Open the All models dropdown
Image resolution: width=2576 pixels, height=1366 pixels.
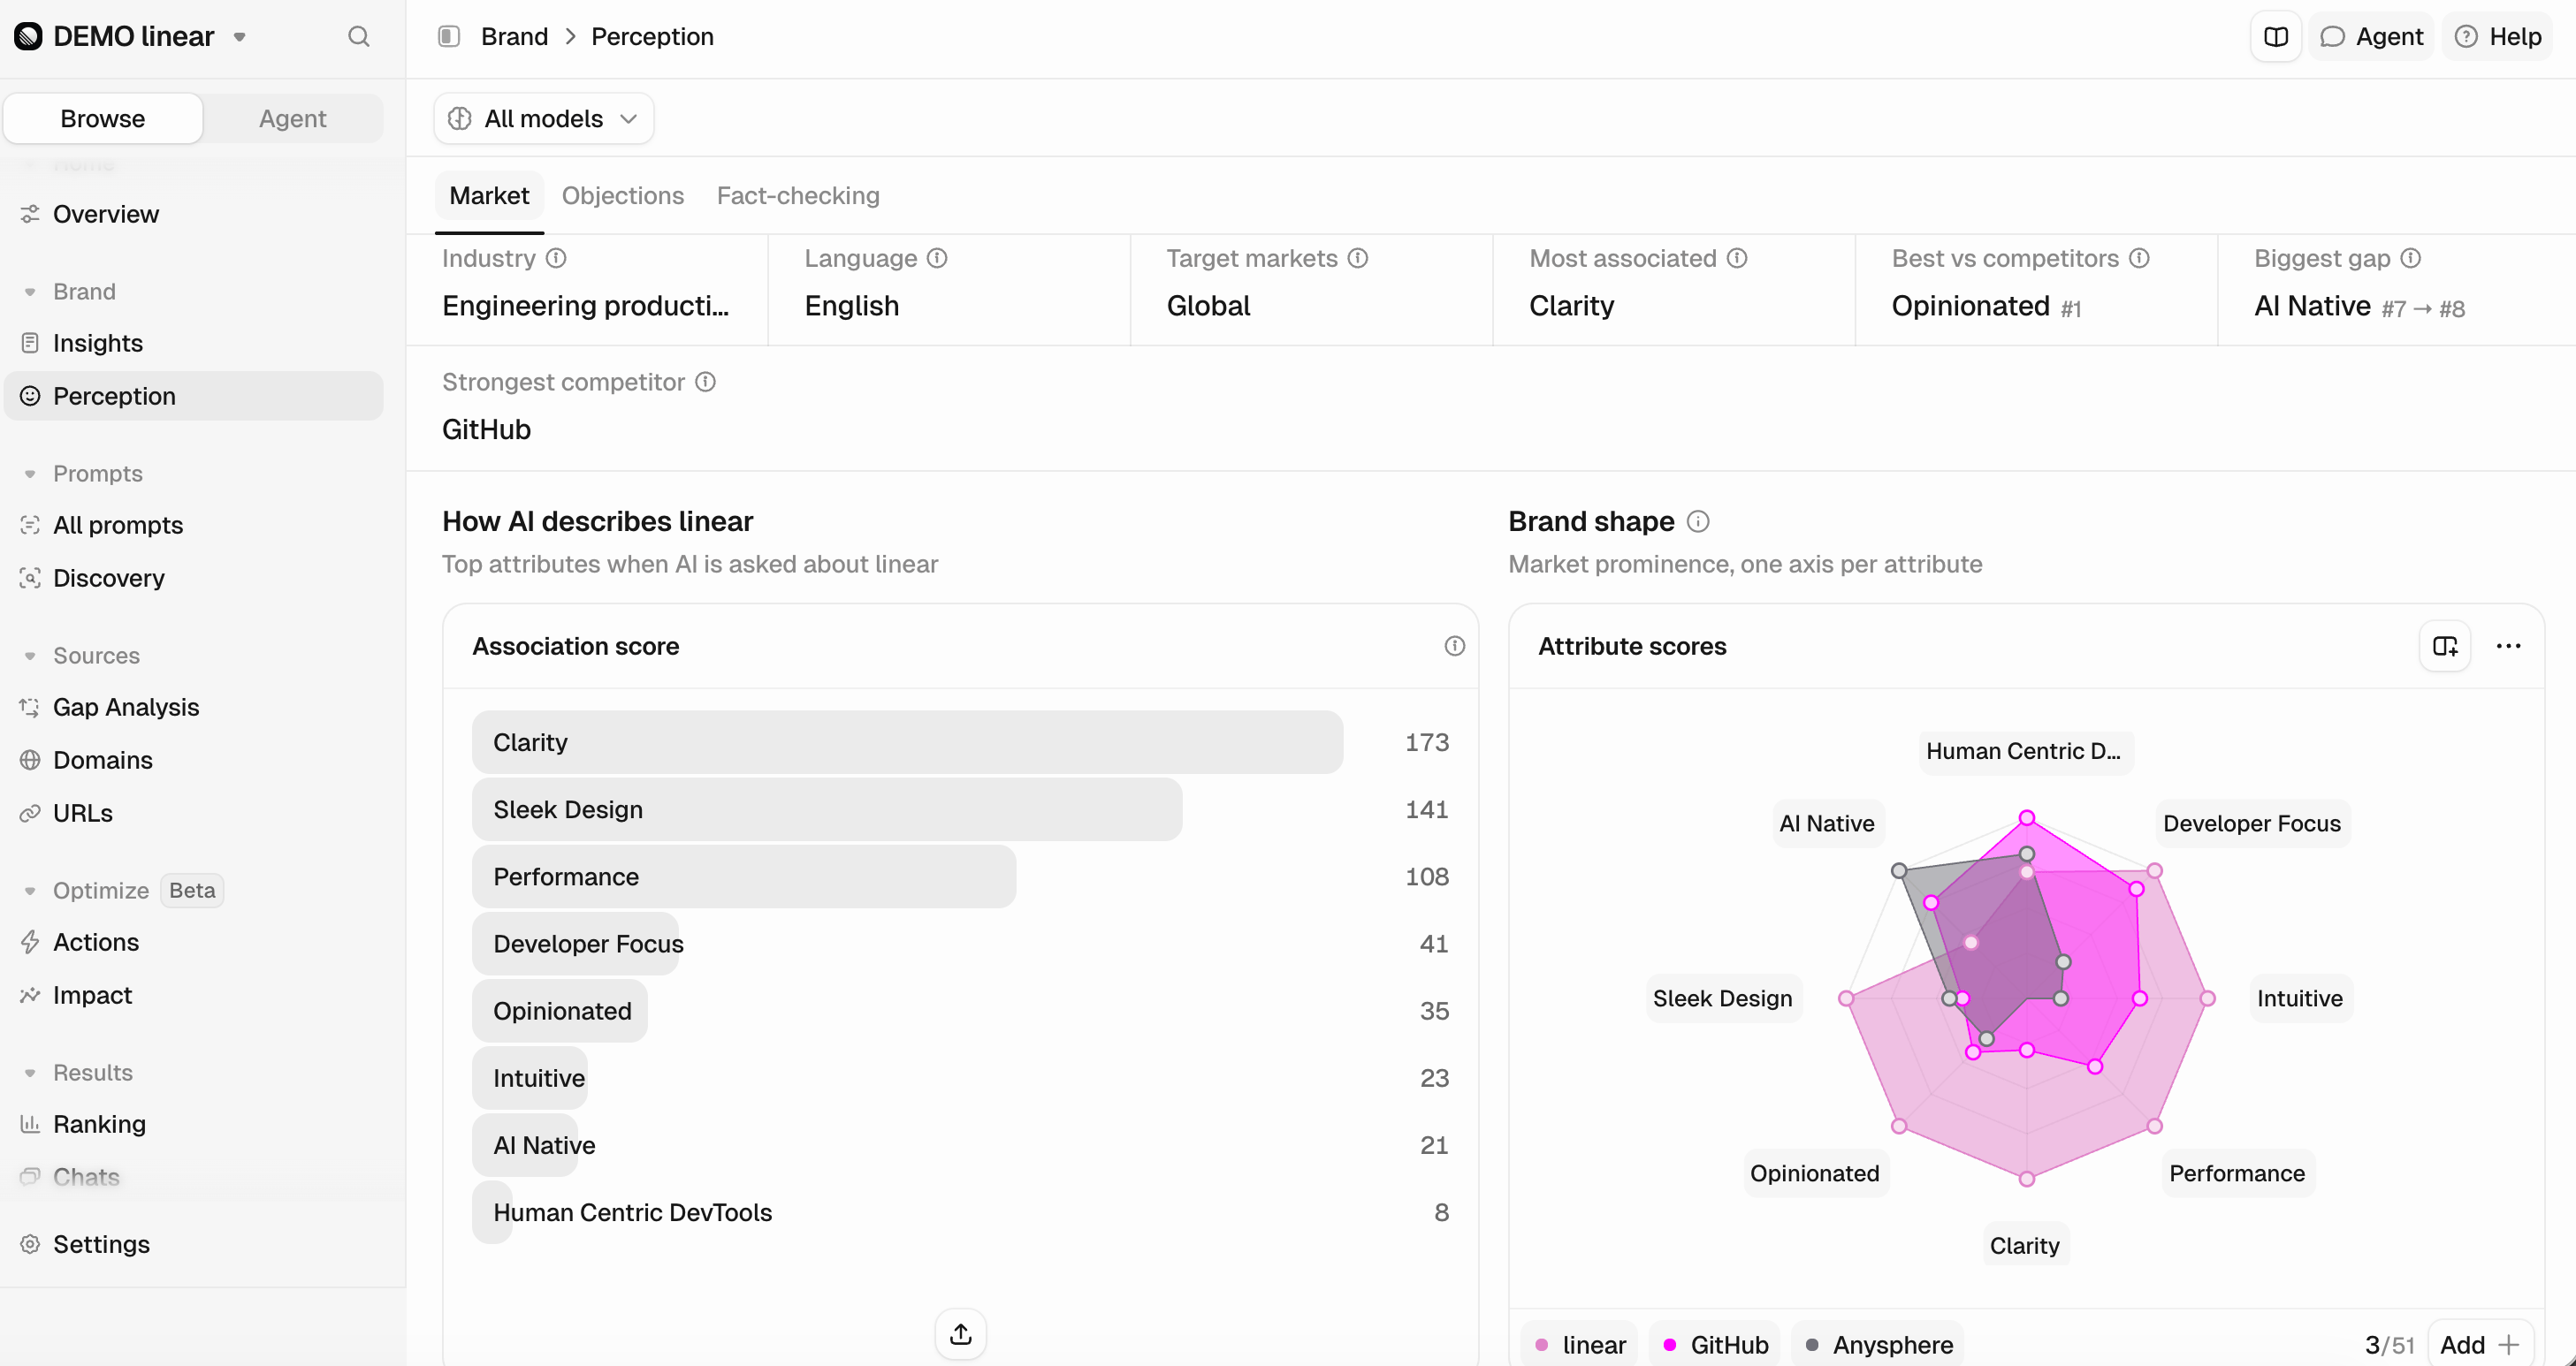click(544, 119)
